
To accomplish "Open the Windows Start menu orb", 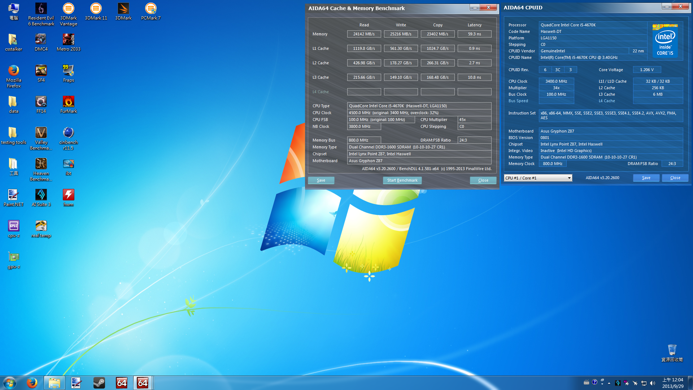I will tap(10, 383).
